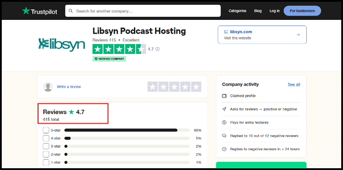
Task: Click Log in in the header
Action: [x=274, y=11]
